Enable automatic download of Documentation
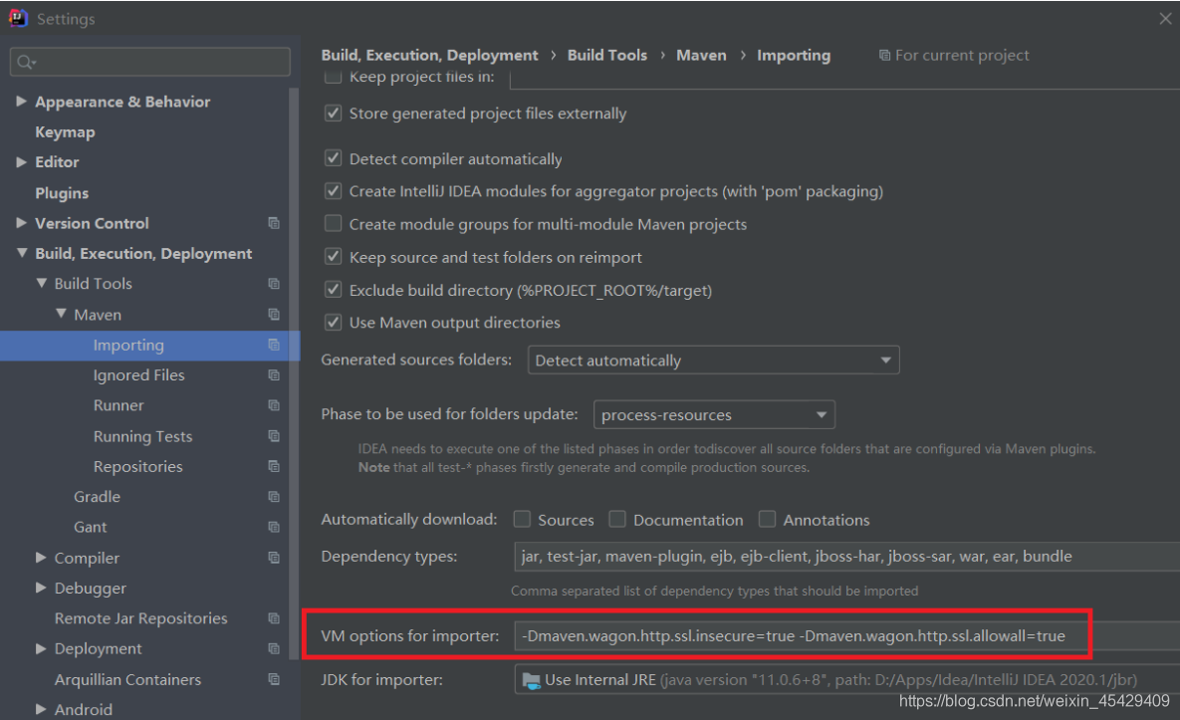The image size is (1180, 720). pos(617,519)
